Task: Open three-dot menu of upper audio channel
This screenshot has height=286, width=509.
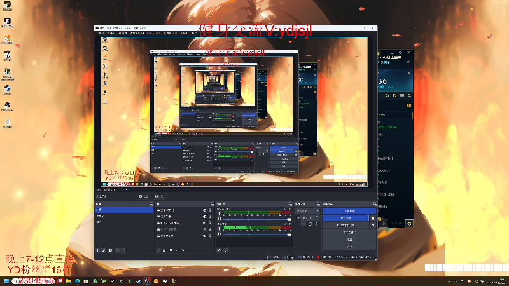Action: pyautogui.click(x=219, y=214)
